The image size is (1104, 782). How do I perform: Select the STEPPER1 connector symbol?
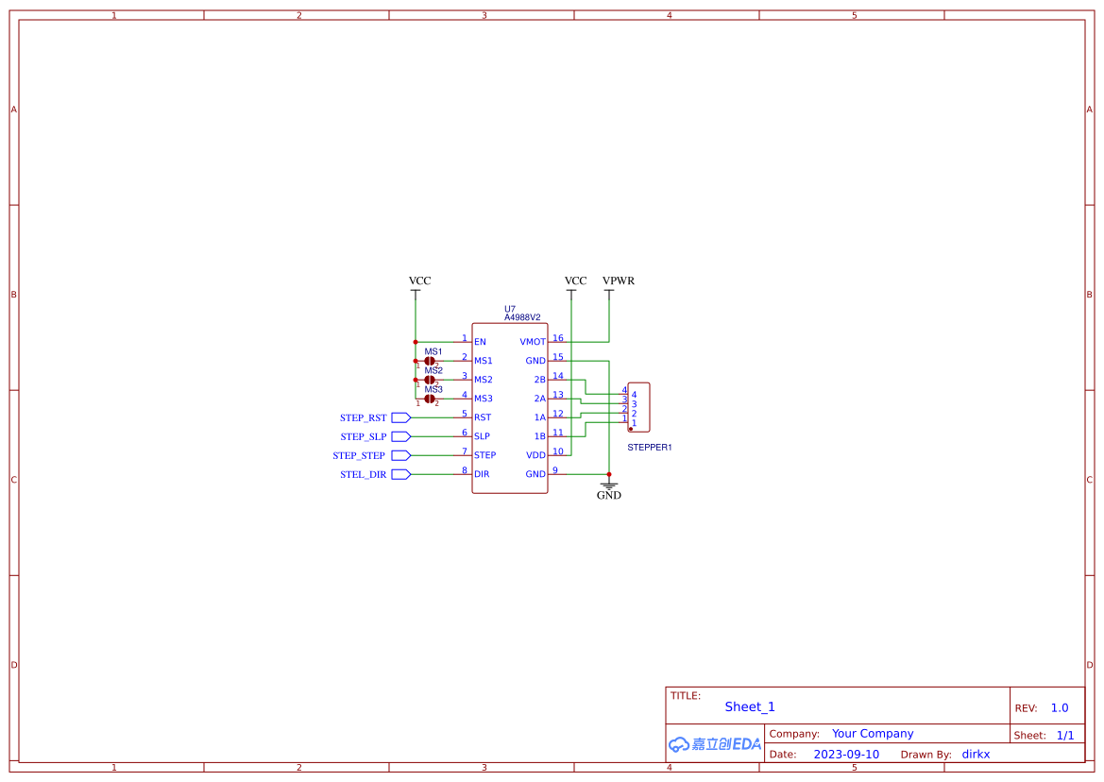pos(639,405)
